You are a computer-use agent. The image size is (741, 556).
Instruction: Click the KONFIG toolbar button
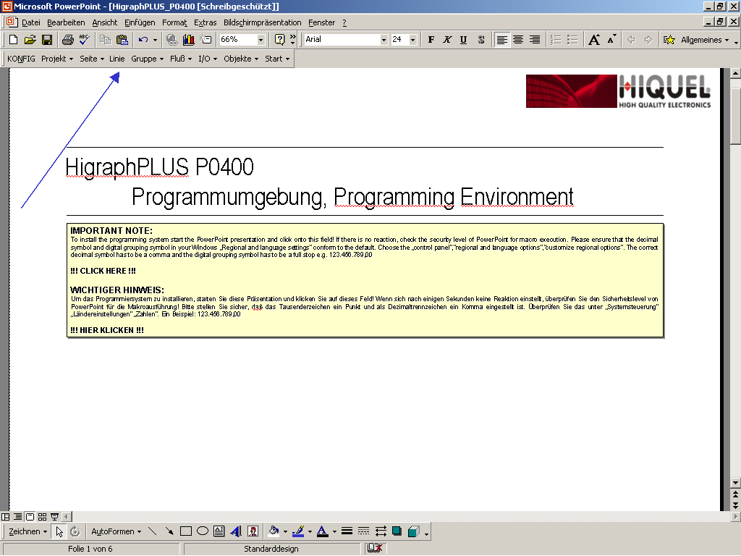(x=21, y=59)
